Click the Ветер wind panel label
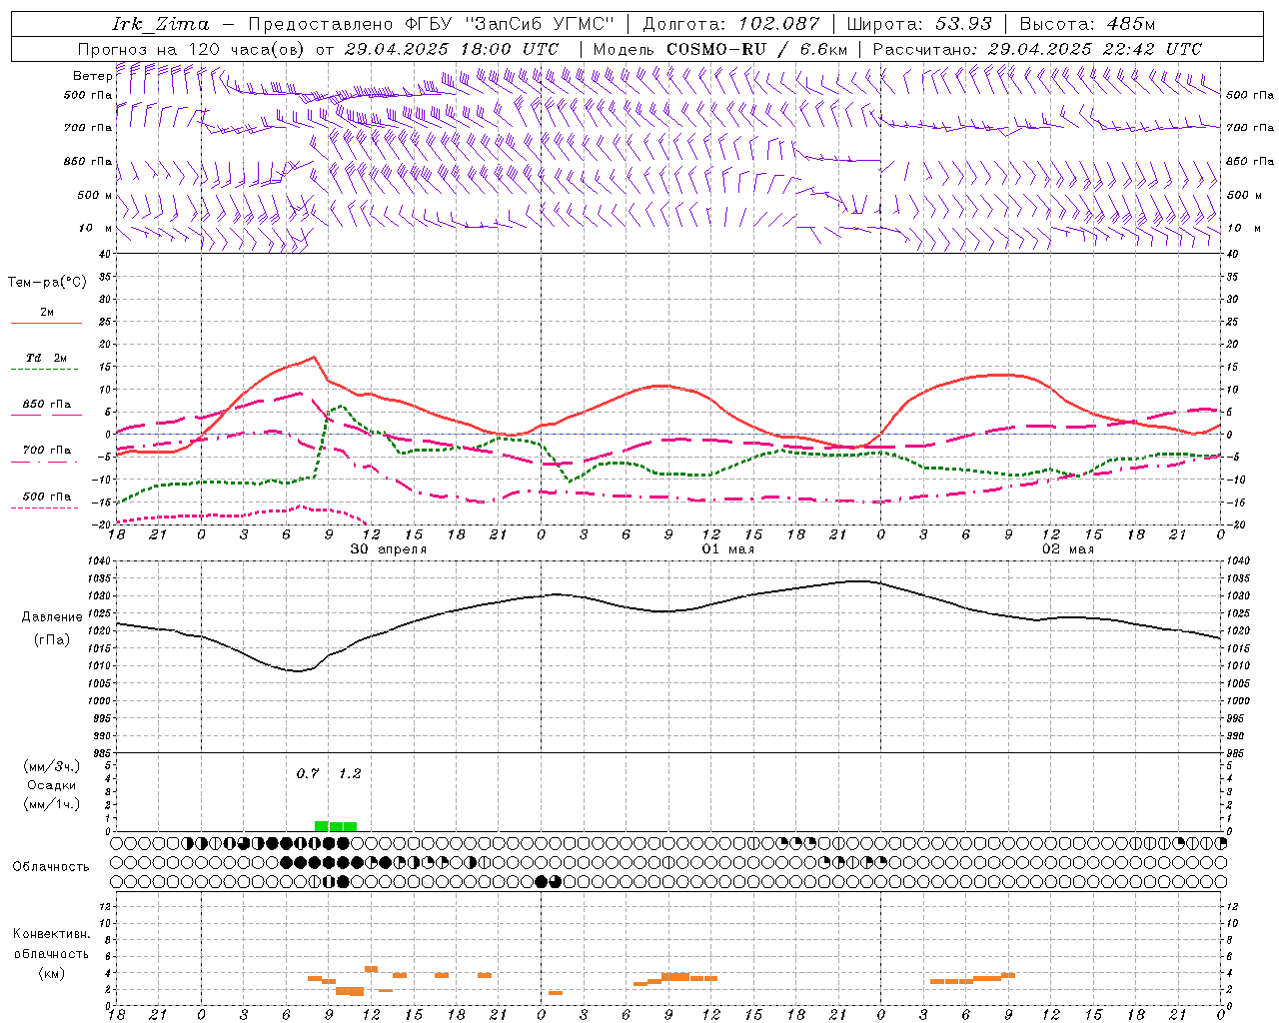The height and width of the screenshot is (1023, 1279). pos(92,76)
